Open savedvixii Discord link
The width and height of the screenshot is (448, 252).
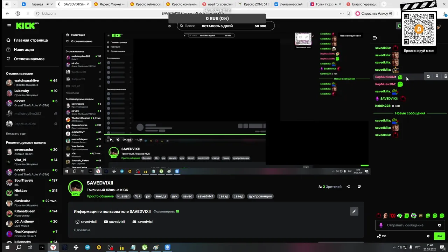tap(143, 222)
